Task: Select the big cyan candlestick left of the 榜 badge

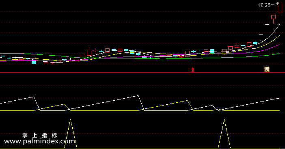Action: (x=212, y=51)
